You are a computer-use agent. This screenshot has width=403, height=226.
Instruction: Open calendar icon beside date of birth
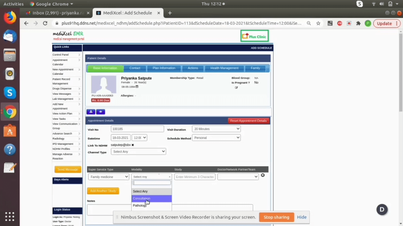pos(137,87)
